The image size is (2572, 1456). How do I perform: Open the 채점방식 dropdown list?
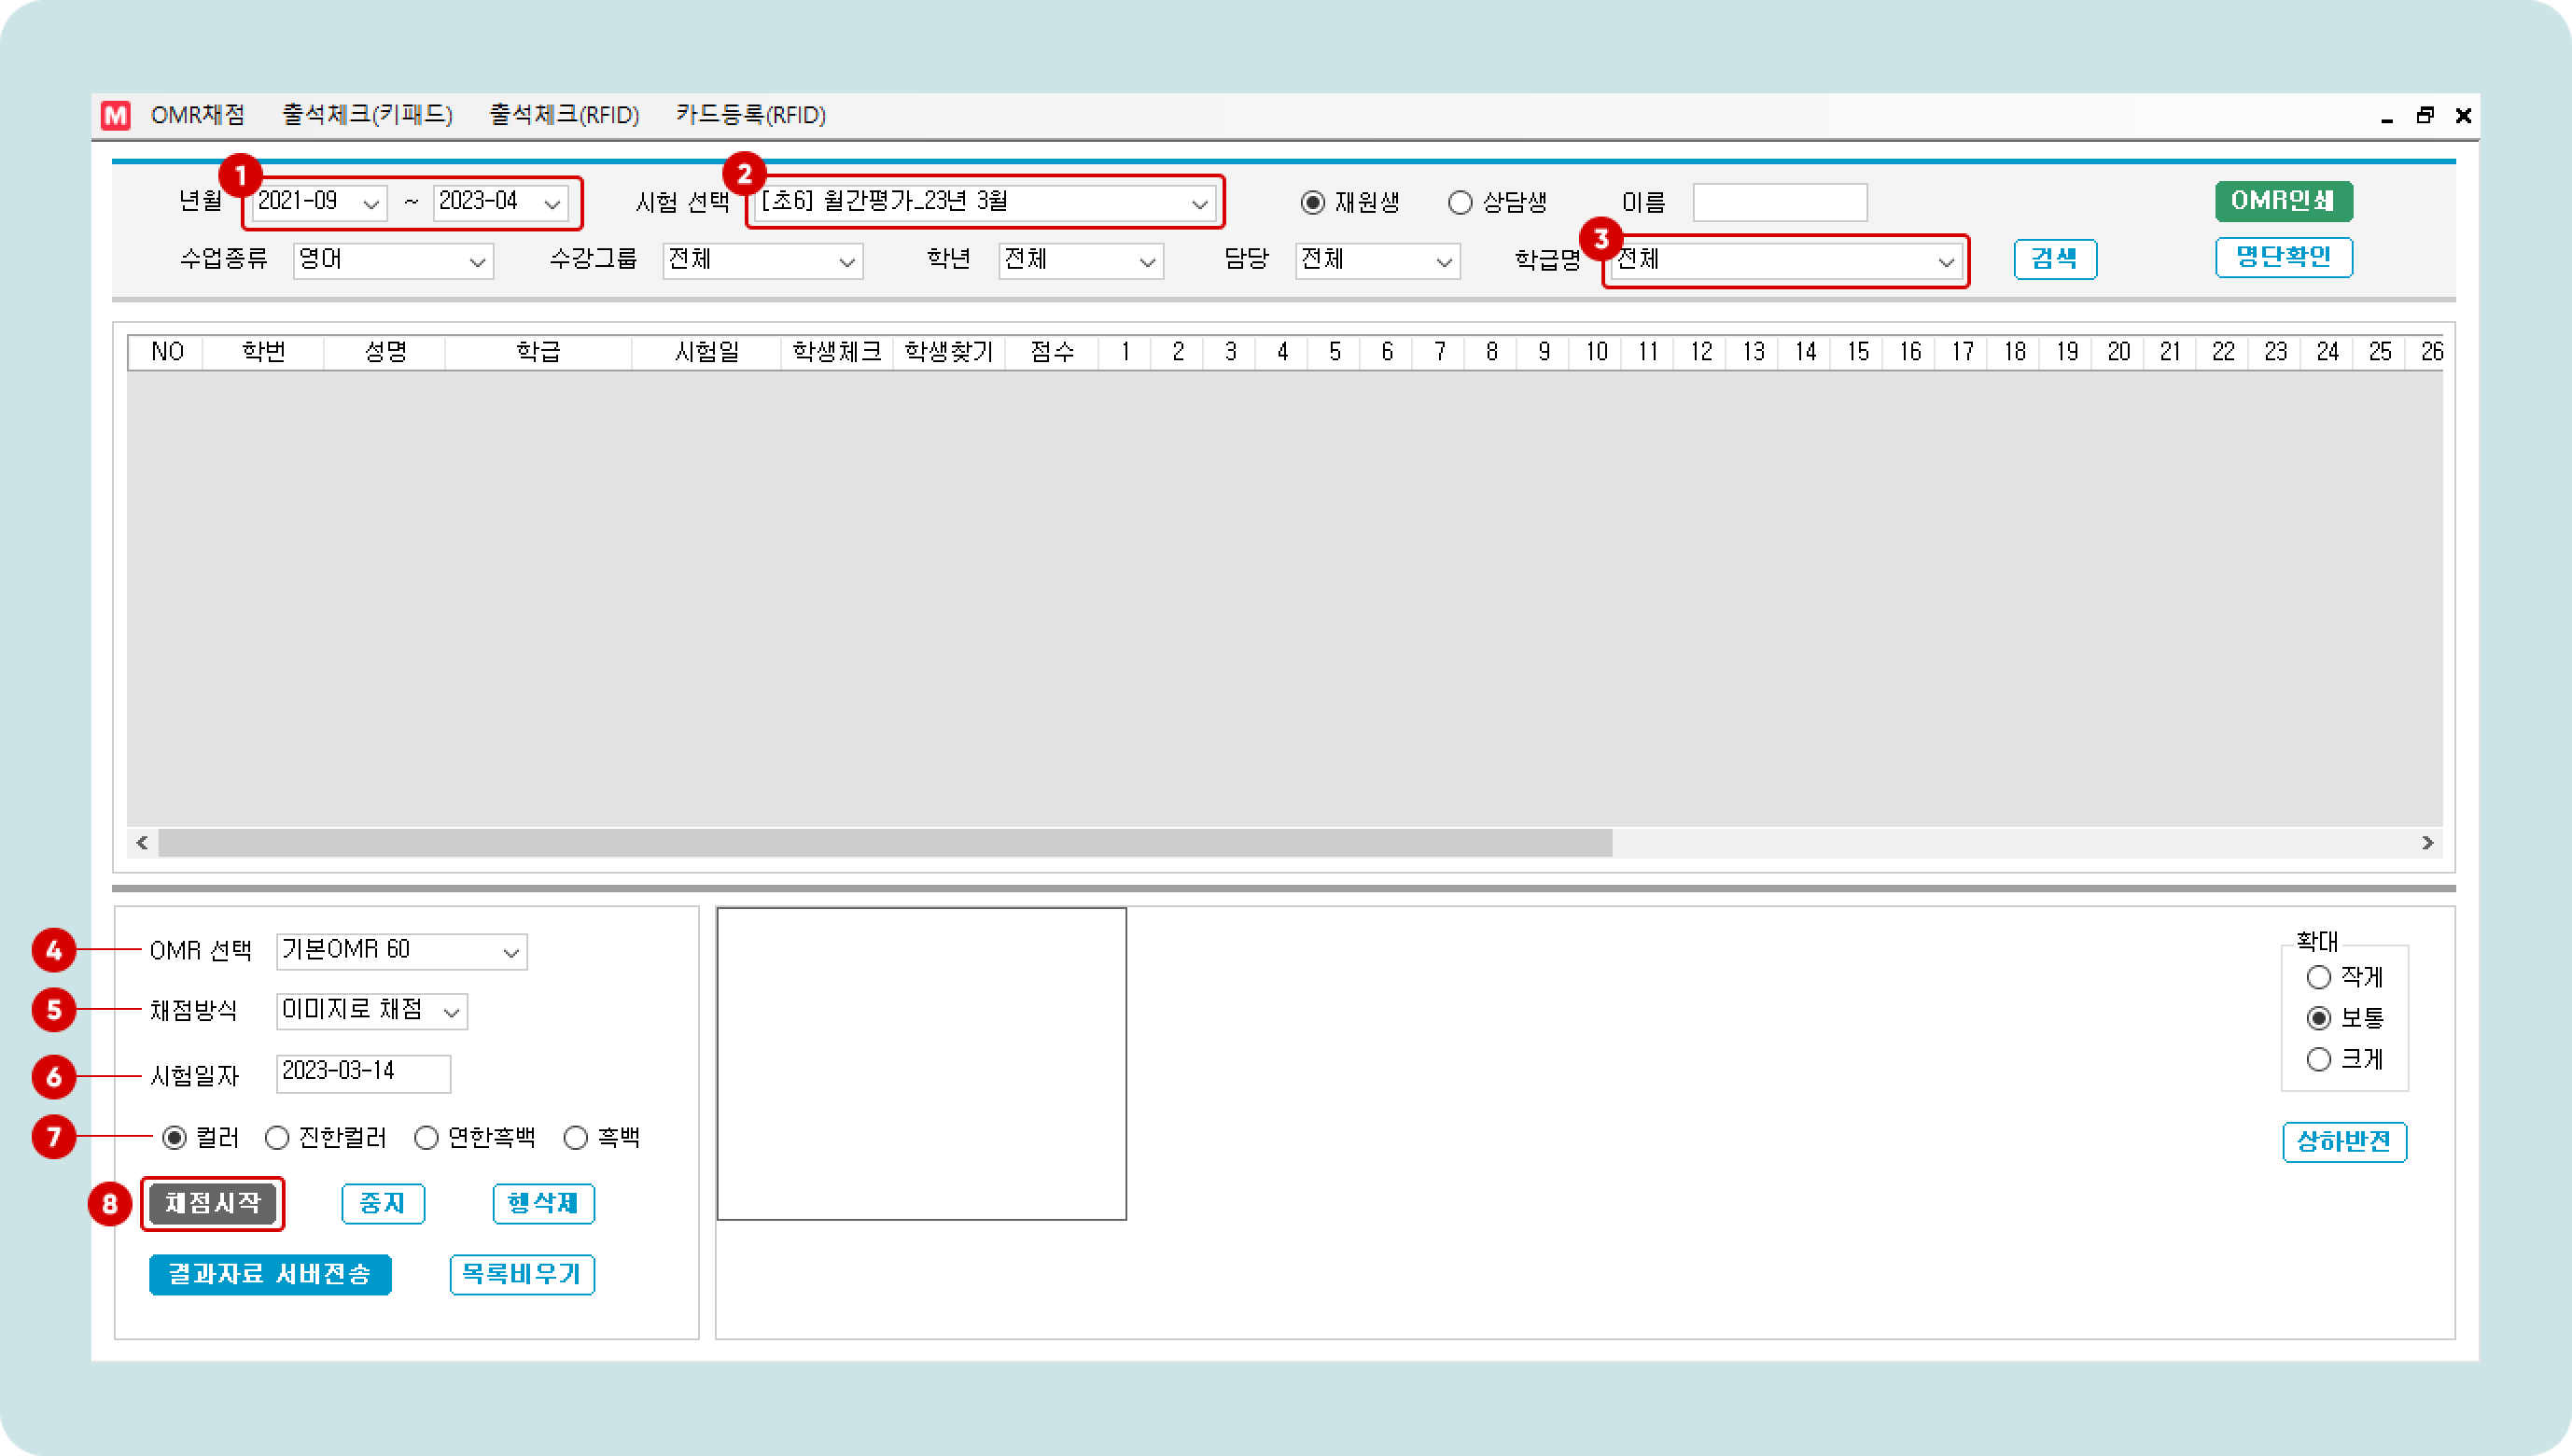(452, 1012)
